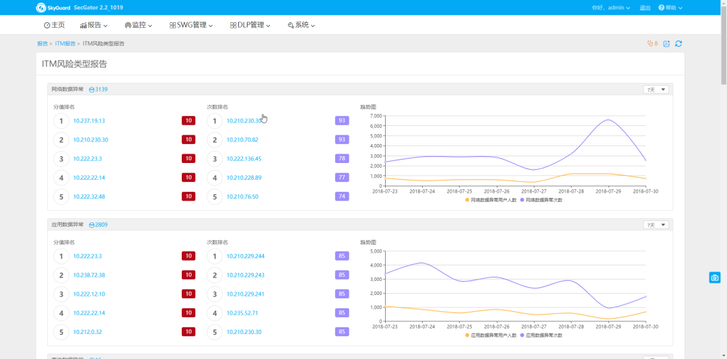Click the 3139 user count value
The image size is (727, 359).
pyautogui.click(x=102, y=90)
